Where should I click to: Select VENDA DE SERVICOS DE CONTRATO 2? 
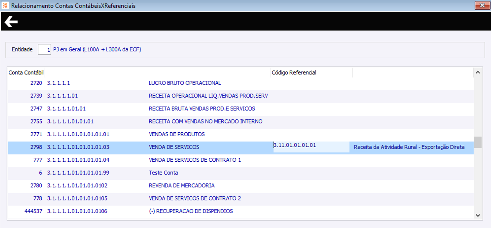pos(195,198)
